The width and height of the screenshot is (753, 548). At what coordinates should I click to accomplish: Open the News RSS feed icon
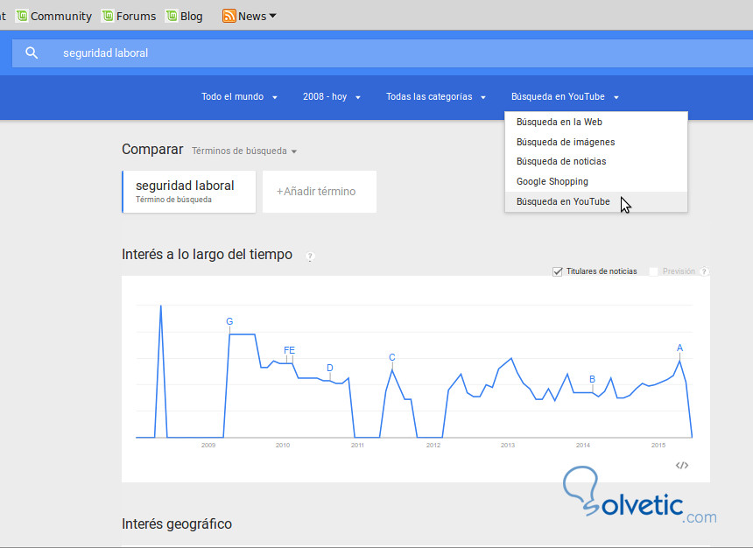pyautogui.click(x=229, y=16)
